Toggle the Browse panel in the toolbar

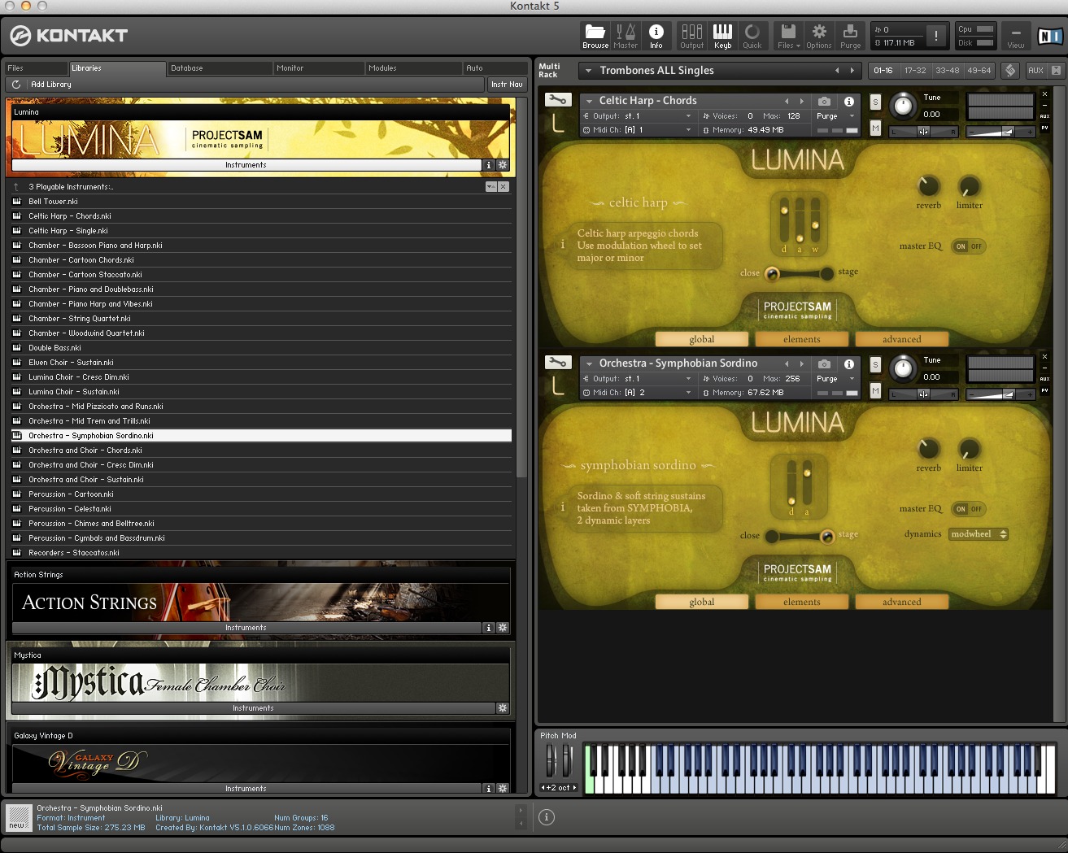595,36
